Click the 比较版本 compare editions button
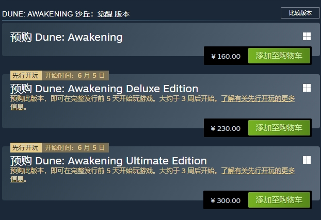Screen dimensions: 321x220 300,13
